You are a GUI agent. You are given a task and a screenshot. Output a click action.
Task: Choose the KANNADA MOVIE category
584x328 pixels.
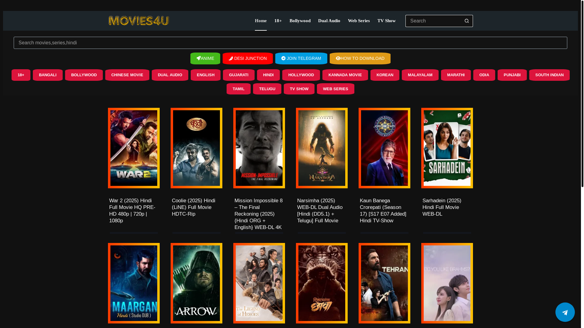345,75
